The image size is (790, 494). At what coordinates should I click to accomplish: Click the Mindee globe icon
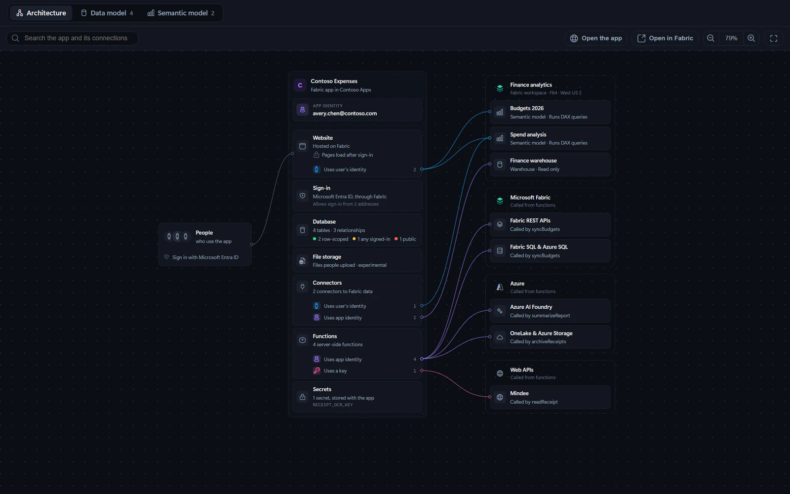tap(500, 397)
